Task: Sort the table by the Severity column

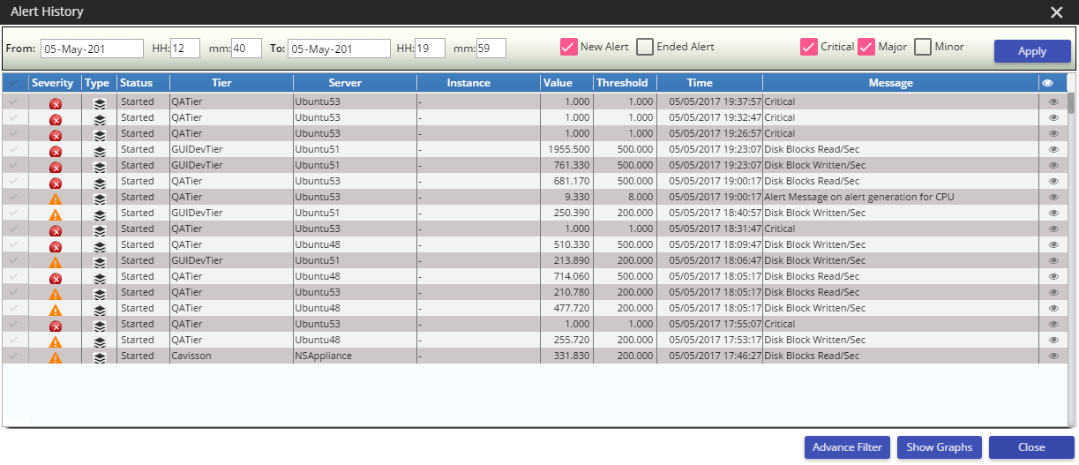Action: (x=53, y=83)
